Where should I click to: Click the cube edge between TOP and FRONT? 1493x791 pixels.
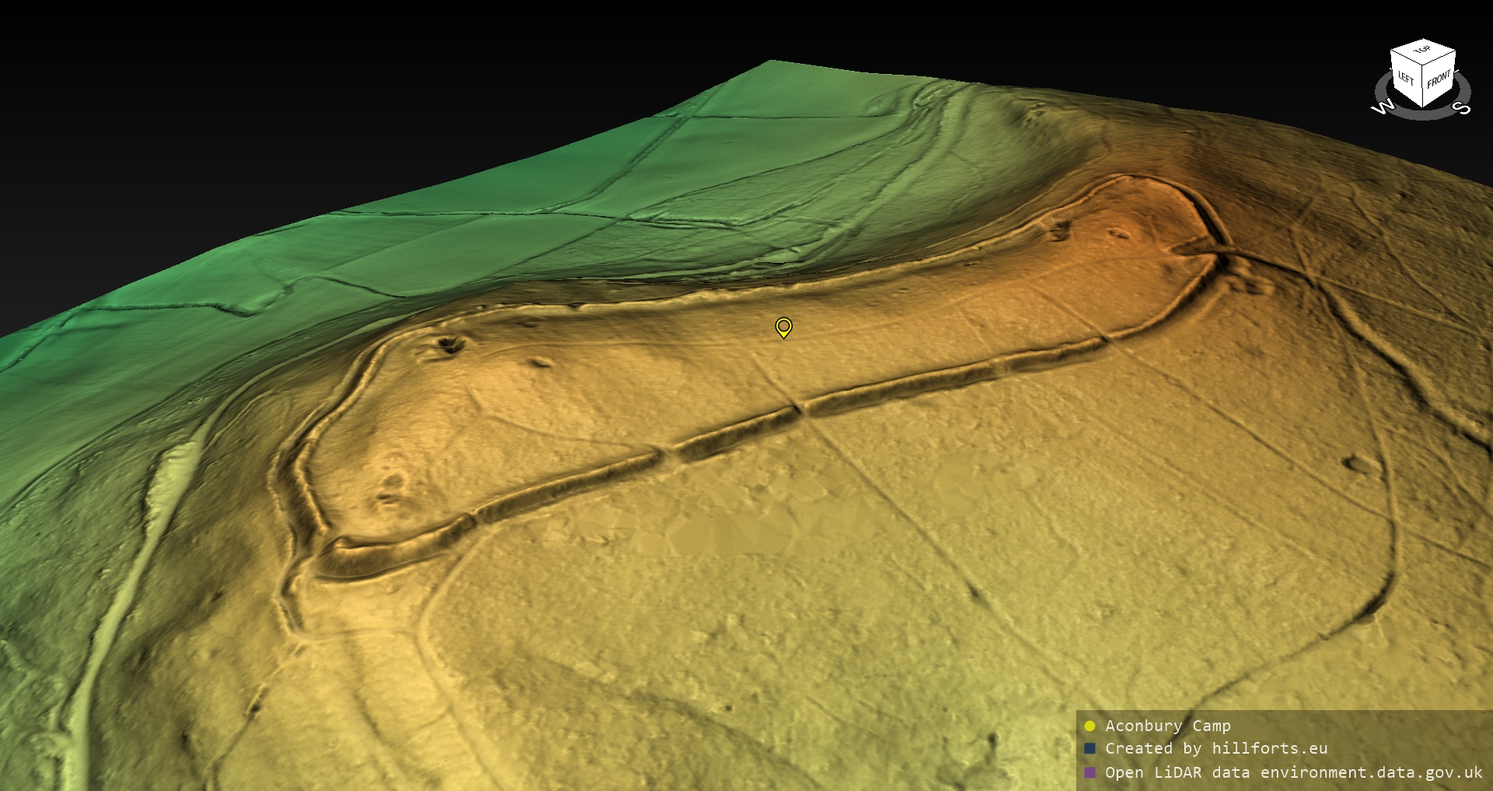pyautogui.click(x=1440, y=59)
